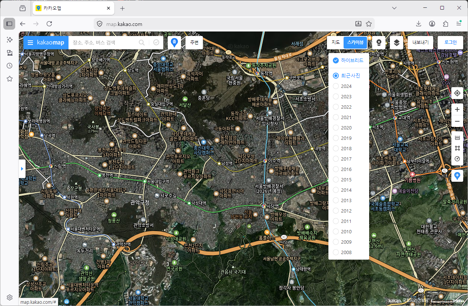
Task: Toggle the browser sidebar panel
Action: point(9,23)
